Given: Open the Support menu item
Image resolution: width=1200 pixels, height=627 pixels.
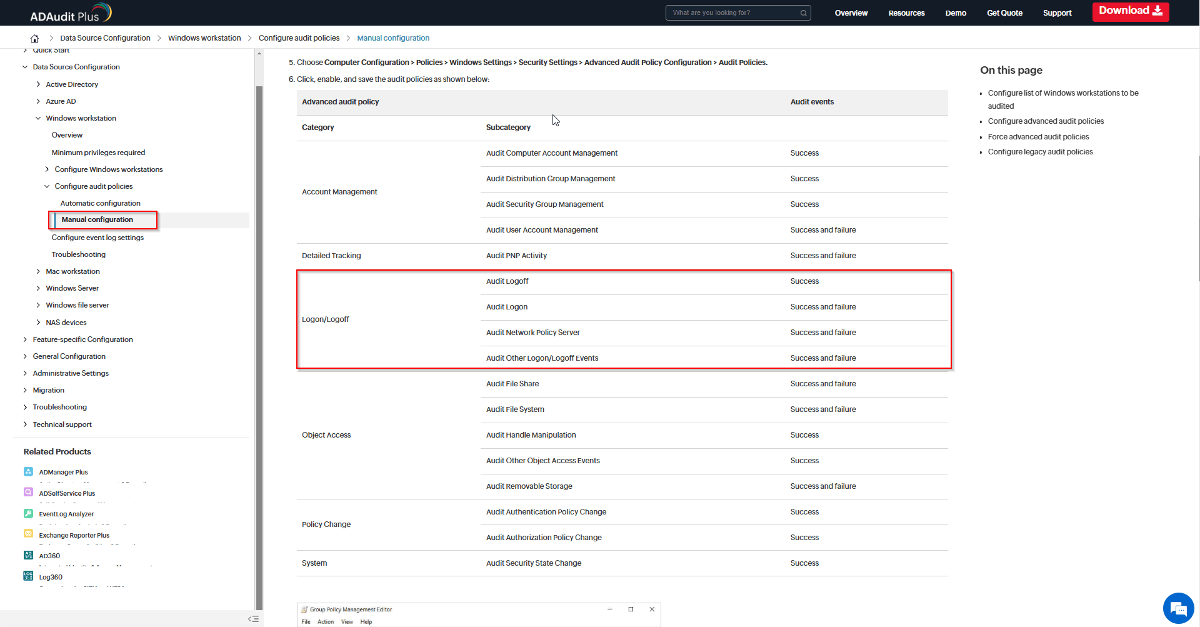Looking at the screenshot, I should [1057, 13].
